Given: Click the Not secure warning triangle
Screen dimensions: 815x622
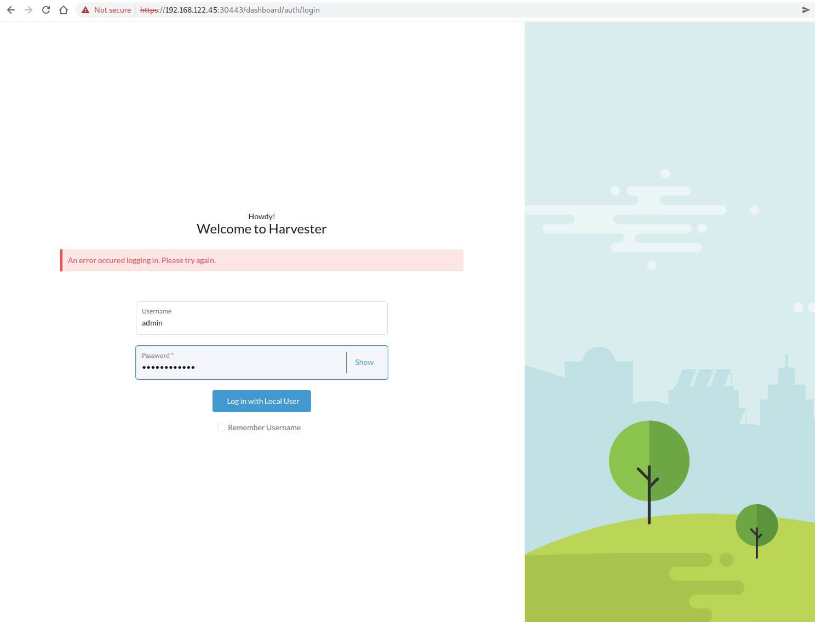Looking at the screenshot, I should (85, 10).
